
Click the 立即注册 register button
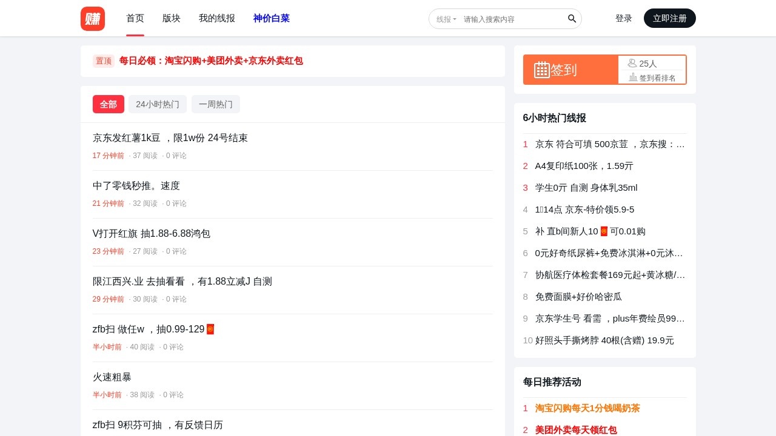[x=669, y=18]
